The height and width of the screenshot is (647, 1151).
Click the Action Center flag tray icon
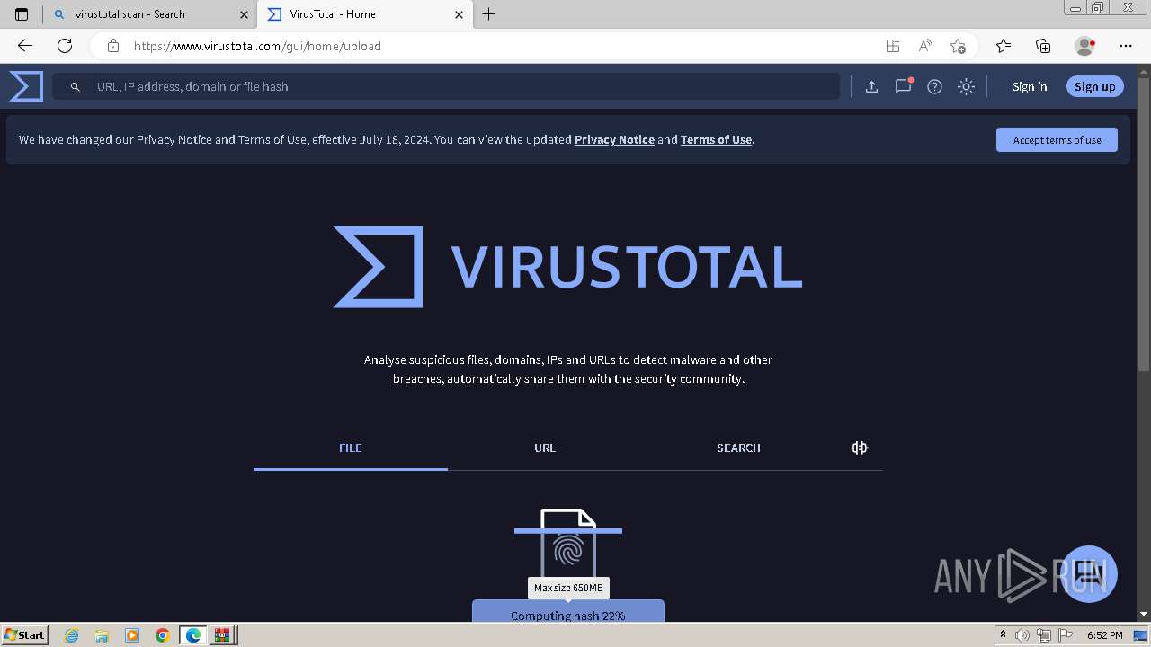pos(1066,635)
